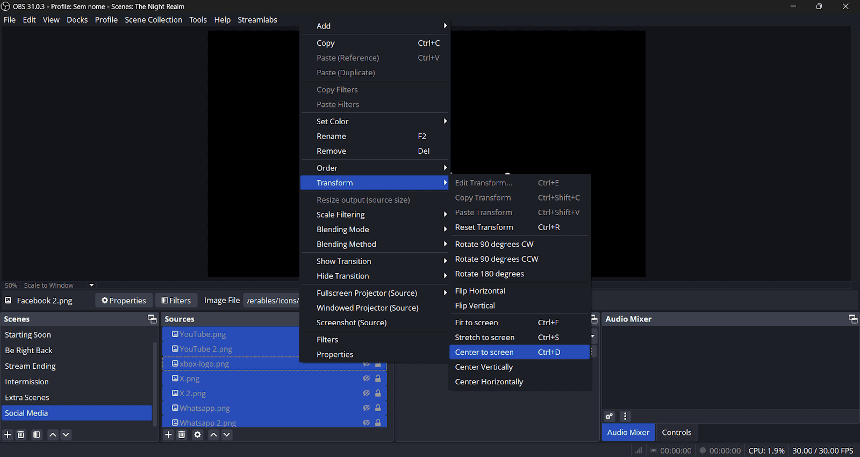Toggle visibility of Whatsapp 2.png source
The width and height of the screenshot is (860, 457).
click(366, 423)
